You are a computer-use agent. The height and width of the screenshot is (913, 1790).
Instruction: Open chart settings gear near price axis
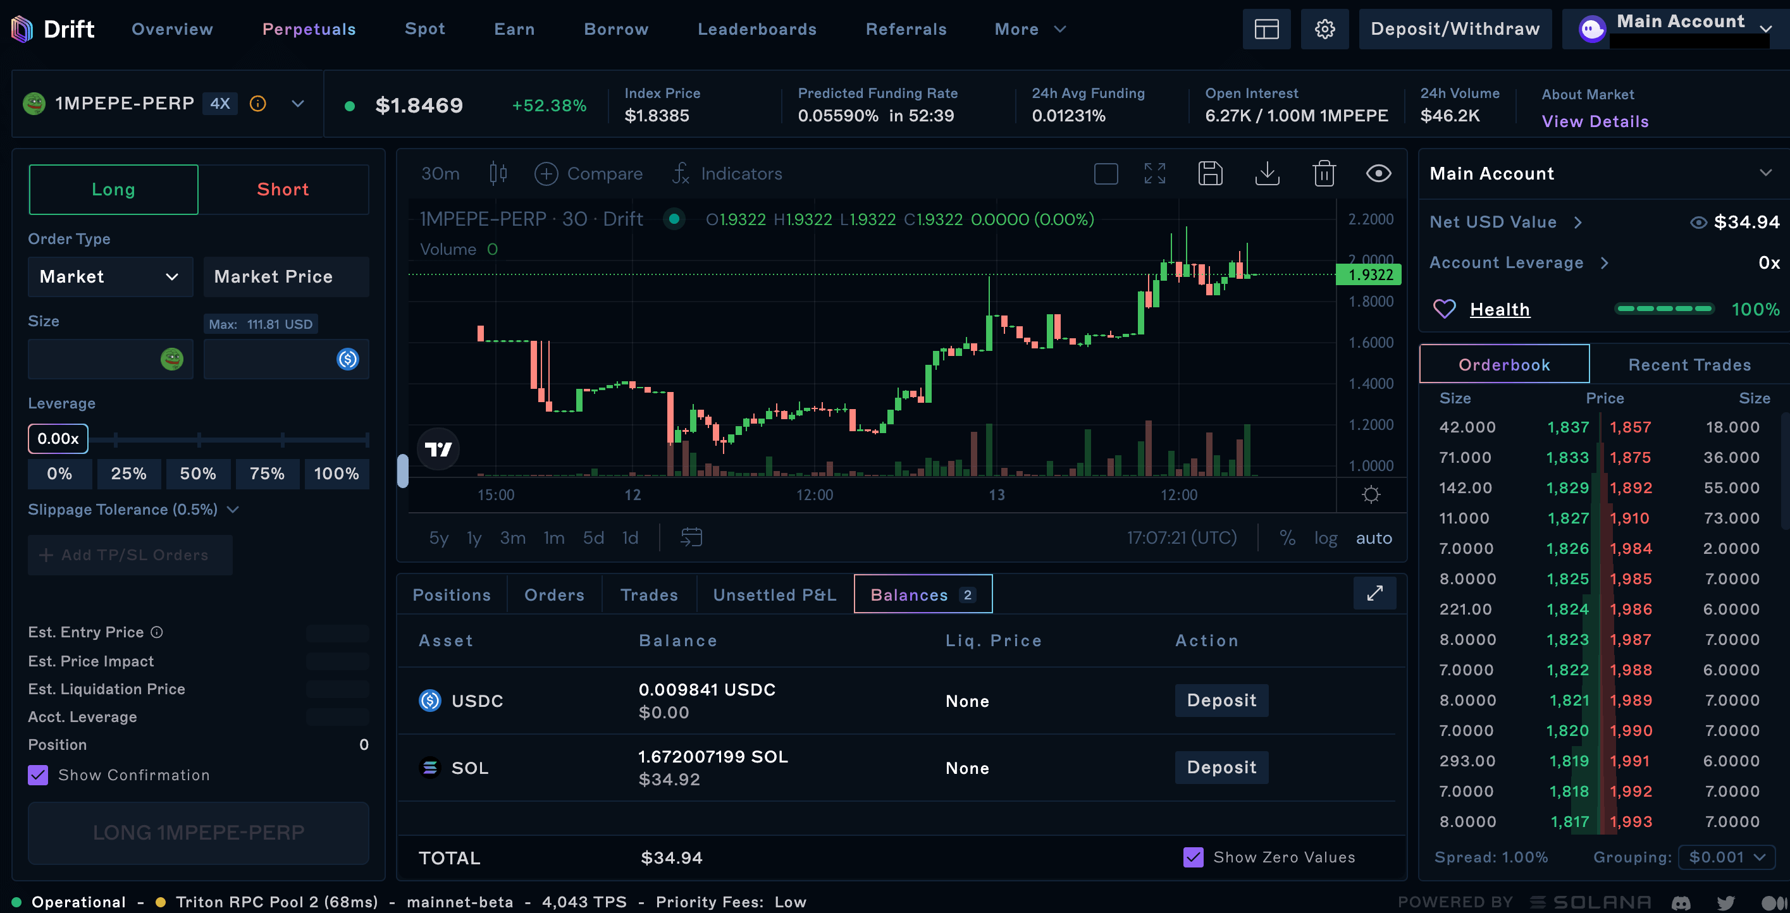click(x=1370, y=494)
